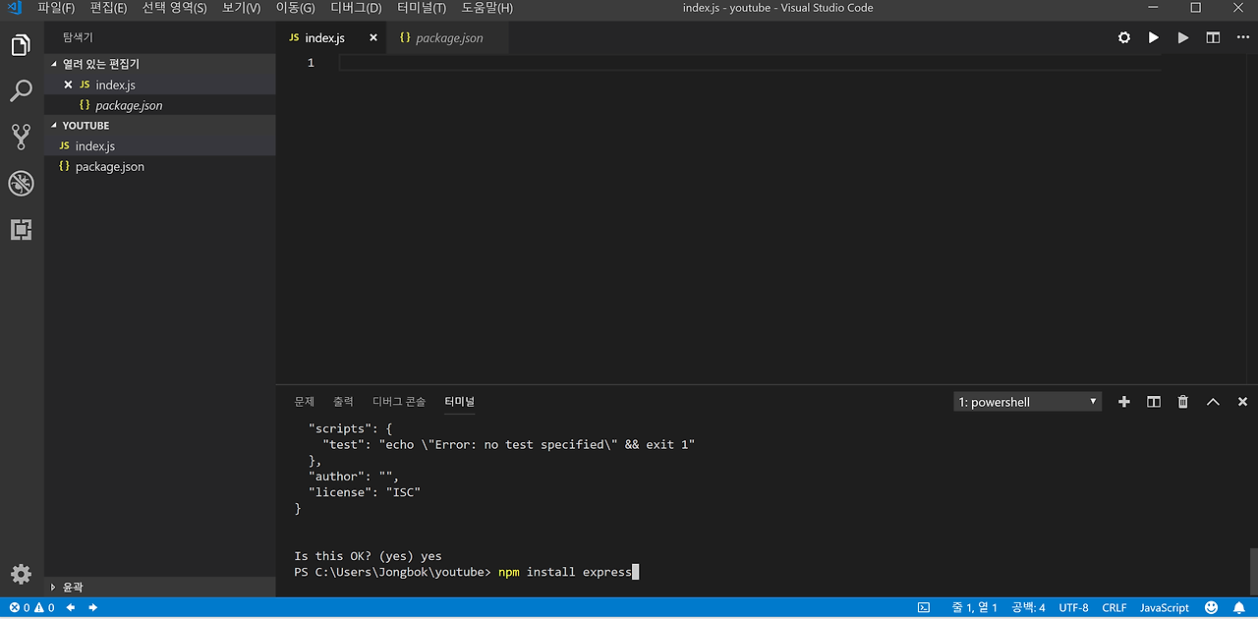Change indentation via '공백: 4' status item

1028,608
